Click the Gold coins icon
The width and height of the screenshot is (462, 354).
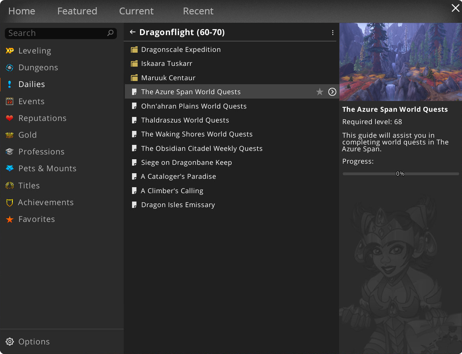tap(10, 135)
